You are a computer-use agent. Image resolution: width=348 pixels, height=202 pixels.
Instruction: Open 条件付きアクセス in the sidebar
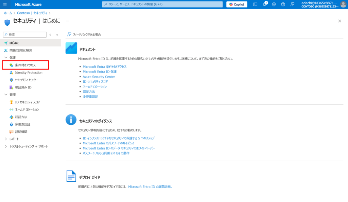click(25, 65)
